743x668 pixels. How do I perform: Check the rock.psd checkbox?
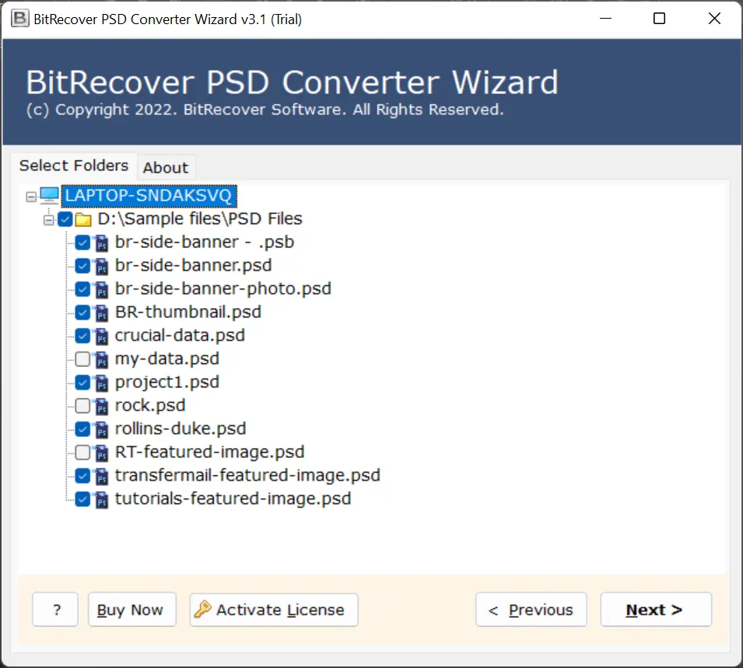coord(82,405)
